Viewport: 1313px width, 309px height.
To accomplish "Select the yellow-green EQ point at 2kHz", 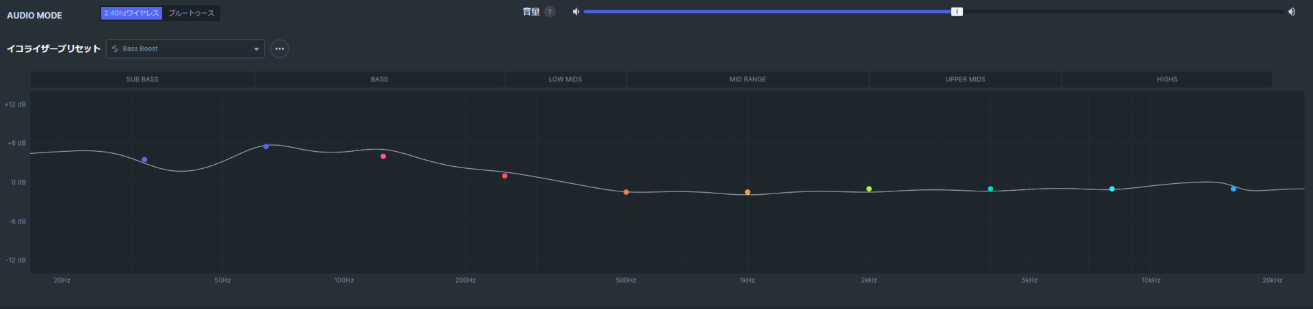I will [869, 189].
